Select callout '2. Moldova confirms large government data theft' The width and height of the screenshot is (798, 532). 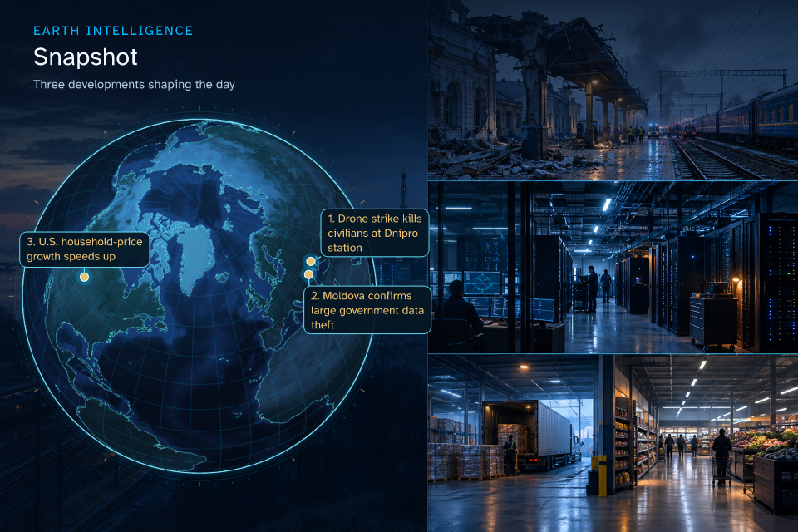point(367,310)
